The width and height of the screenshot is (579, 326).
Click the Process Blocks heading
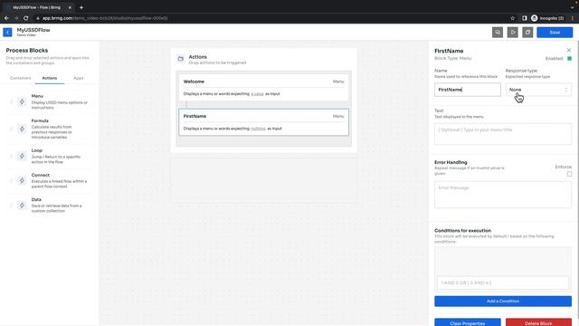27,51
